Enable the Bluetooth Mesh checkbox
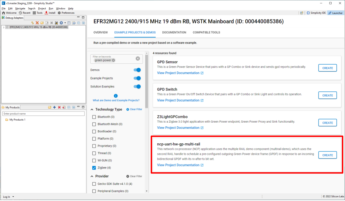345x201 pixels. point(94,124)
